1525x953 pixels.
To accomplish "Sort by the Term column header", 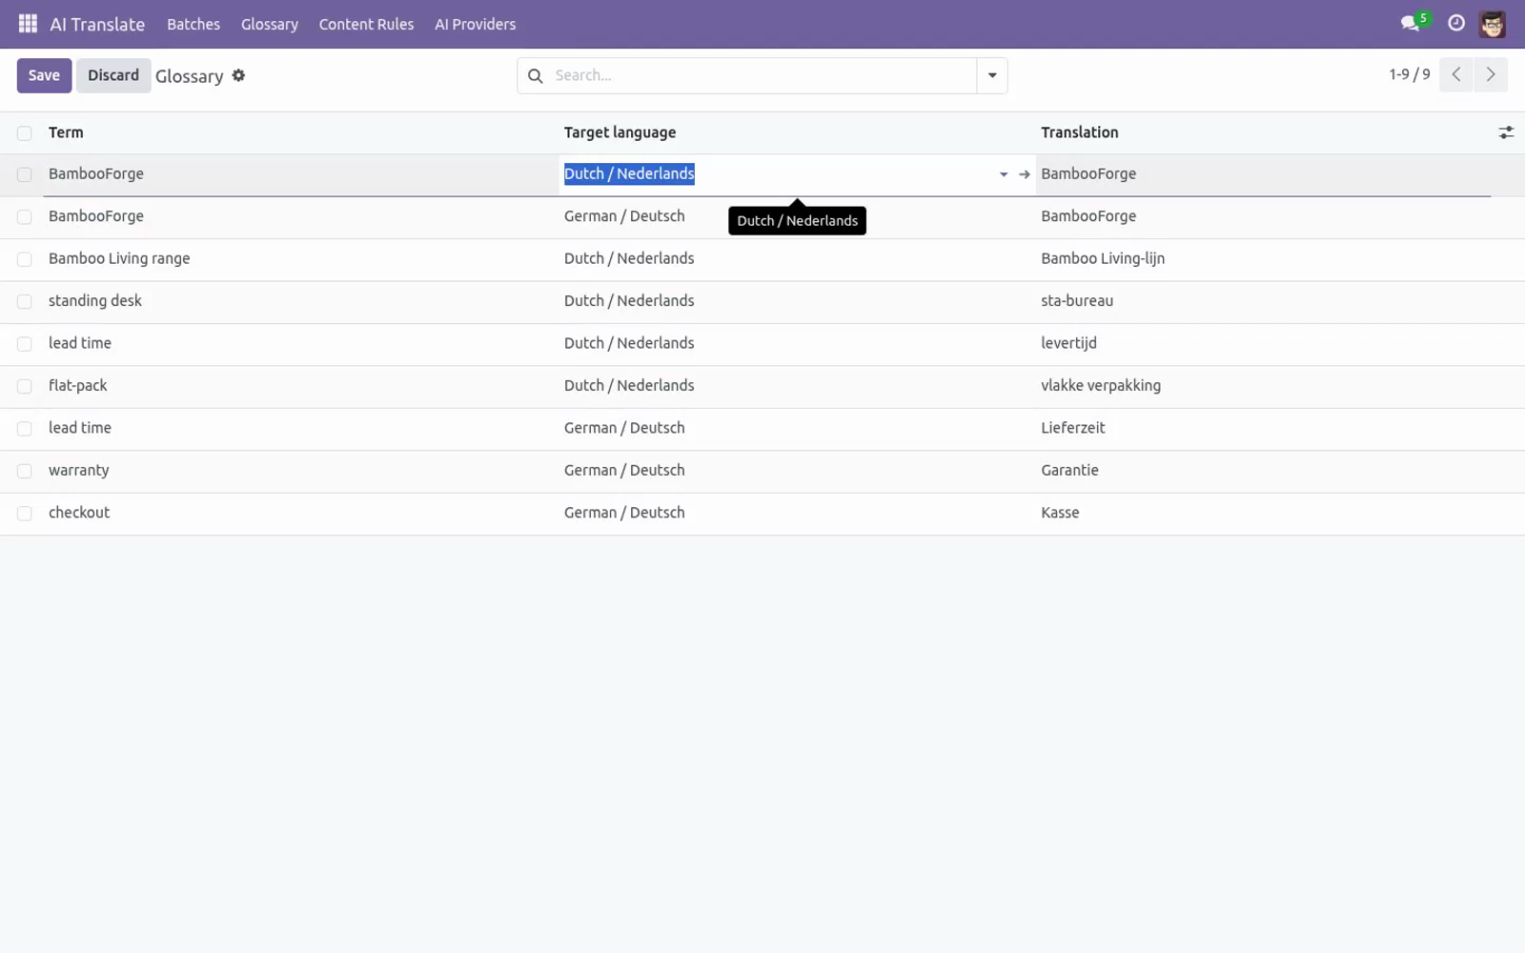I will click(x=66, y=132).
